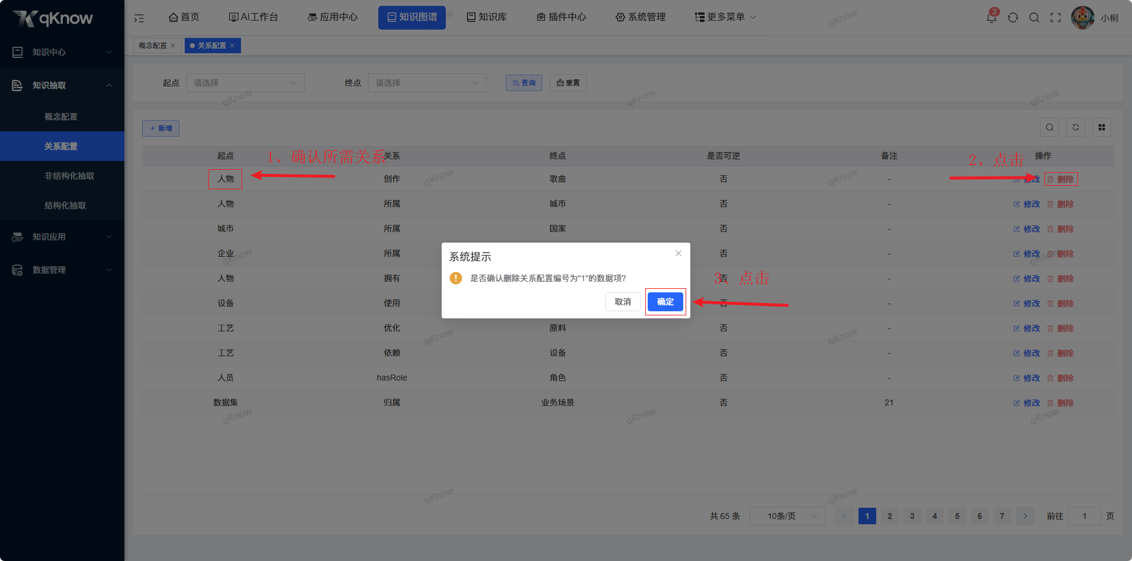
Task: Open the 起点 select dropdown
Action: pyautogui.click(x=246, y=83)
